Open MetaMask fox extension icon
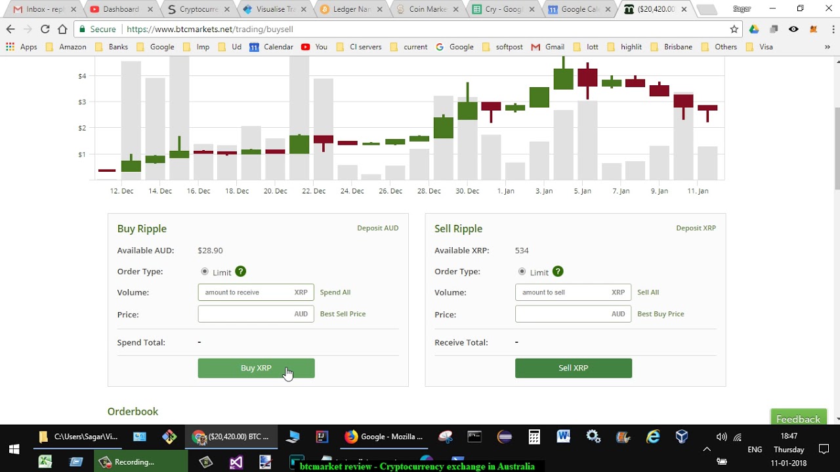 pyautogui.click(x=813, y=29)
